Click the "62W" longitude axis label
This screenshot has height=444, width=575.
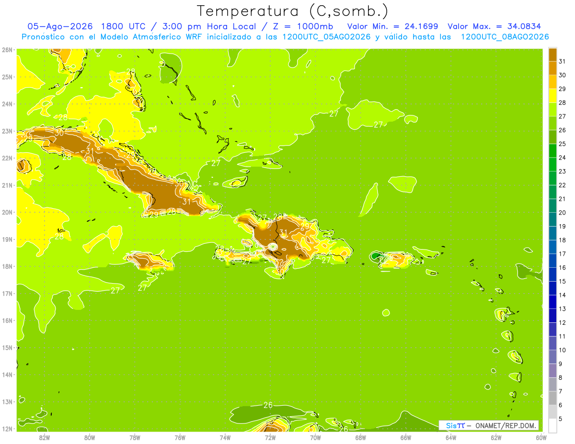click(496, 437)
